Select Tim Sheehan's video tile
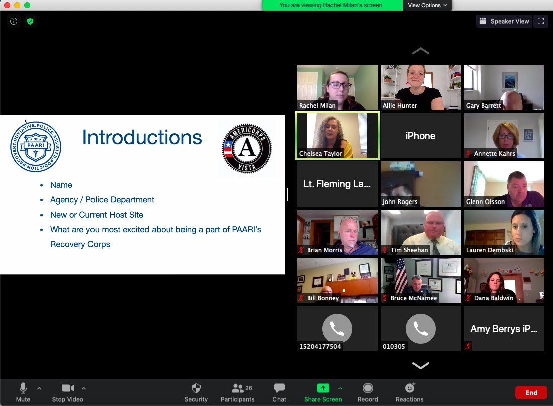553x406 pixels. coord(420,232)
